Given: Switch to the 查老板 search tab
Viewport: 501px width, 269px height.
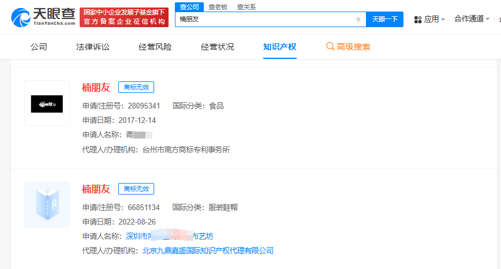Looking at the screenshot, I should click(x=218, y=7).
